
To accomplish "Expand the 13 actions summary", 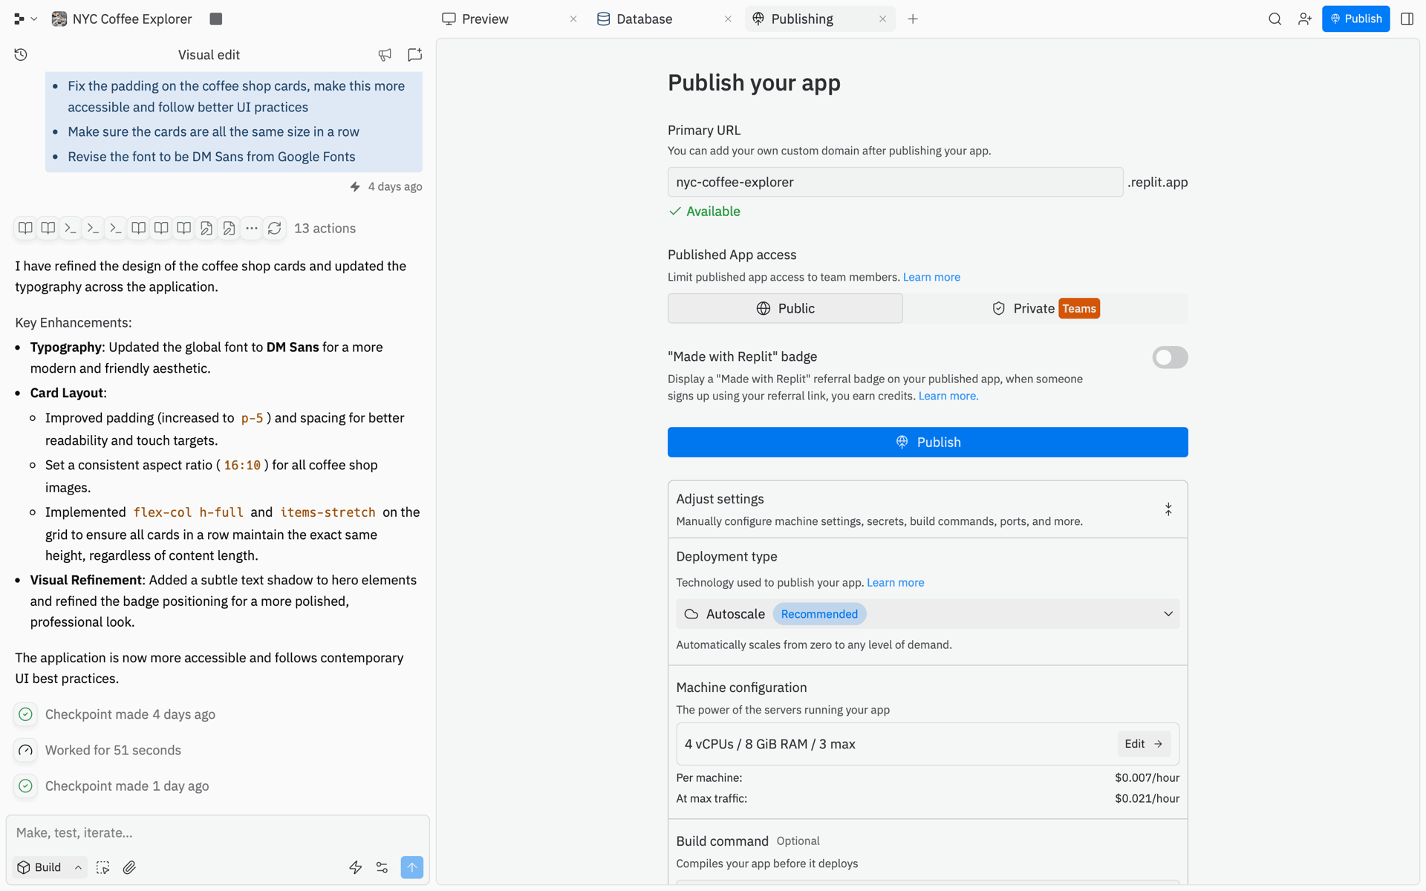I will pos(325,229).
